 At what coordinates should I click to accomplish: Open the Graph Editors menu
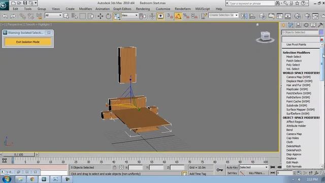pyautogui.click(x=122, y=9)
